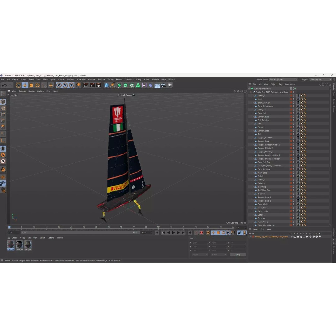Click Render View clapperboard icon
Image resolution: width=336 pixels, height=336 pixels.
[86, 86]
